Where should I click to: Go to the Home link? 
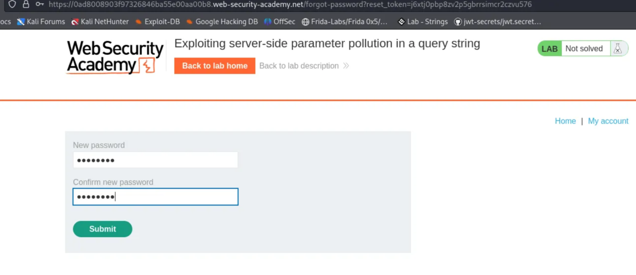point(565,121)
